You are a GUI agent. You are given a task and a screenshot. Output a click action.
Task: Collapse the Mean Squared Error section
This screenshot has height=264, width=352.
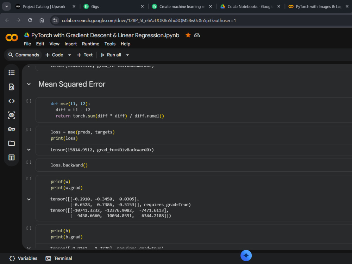point(29,84)
